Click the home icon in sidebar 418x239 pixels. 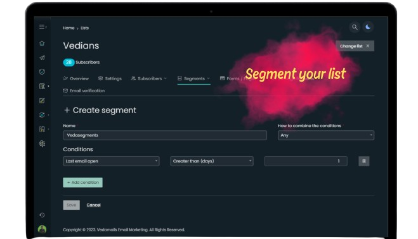click(42, 44)
